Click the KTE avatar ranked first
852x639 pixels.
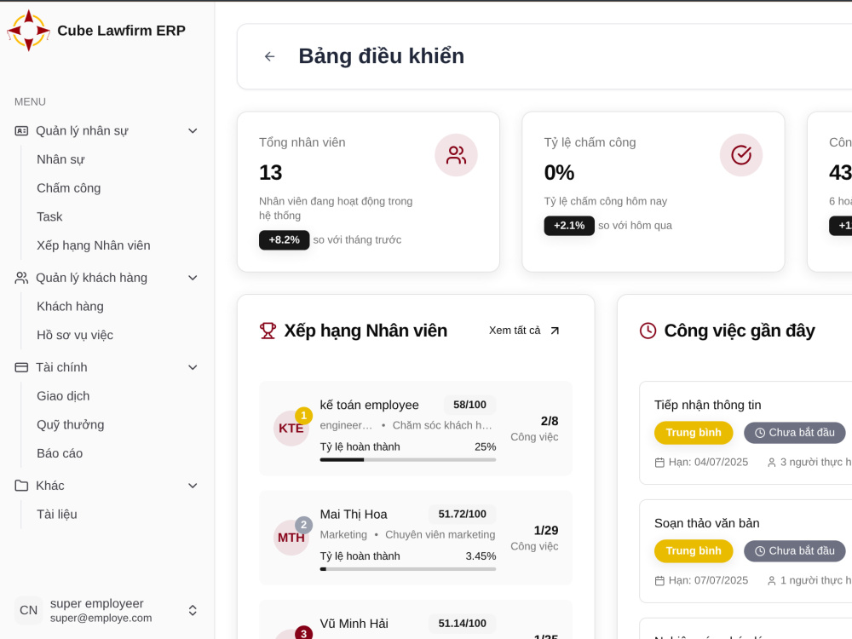[291, 429]
